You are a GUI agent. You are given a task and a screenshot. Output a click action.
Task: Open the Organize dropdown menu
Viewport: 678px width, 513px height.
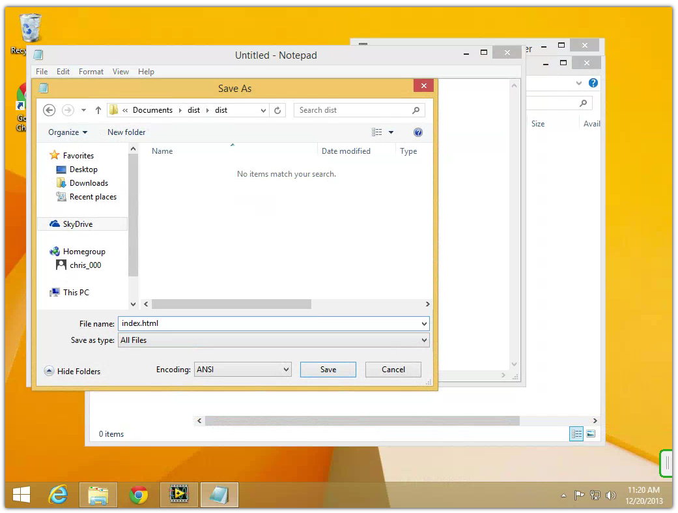click(x=67, y=132)
